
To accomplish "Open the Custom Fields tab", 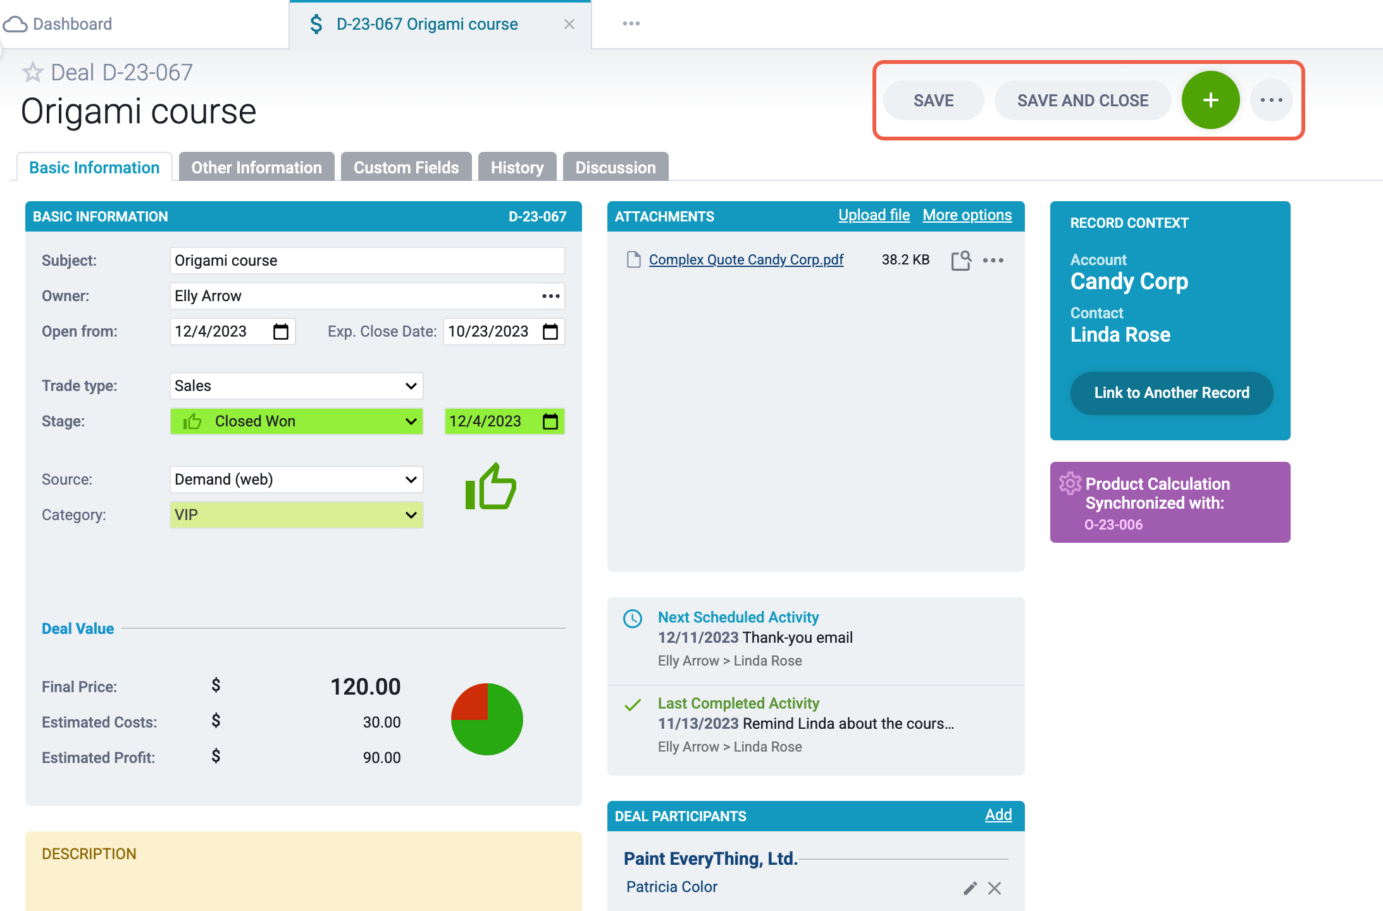I will pos(406,168).
